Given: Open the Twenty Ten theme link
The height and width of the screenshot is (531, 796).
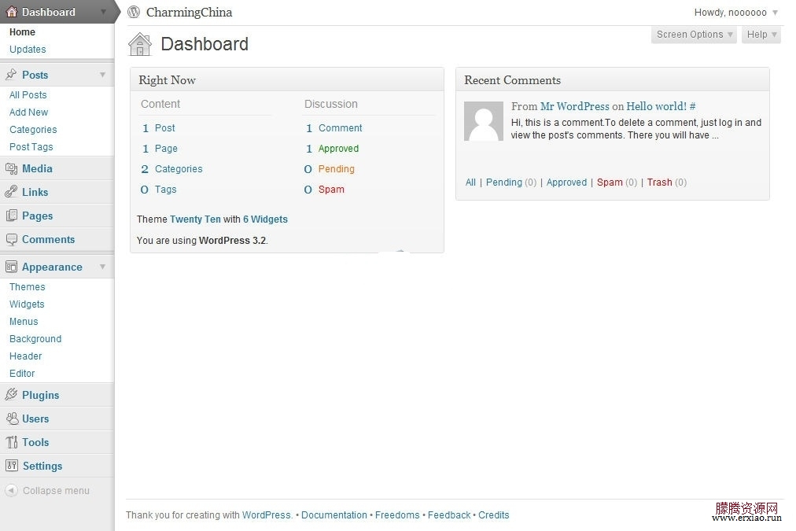Looking at the screenshot, I should (195, 219).
